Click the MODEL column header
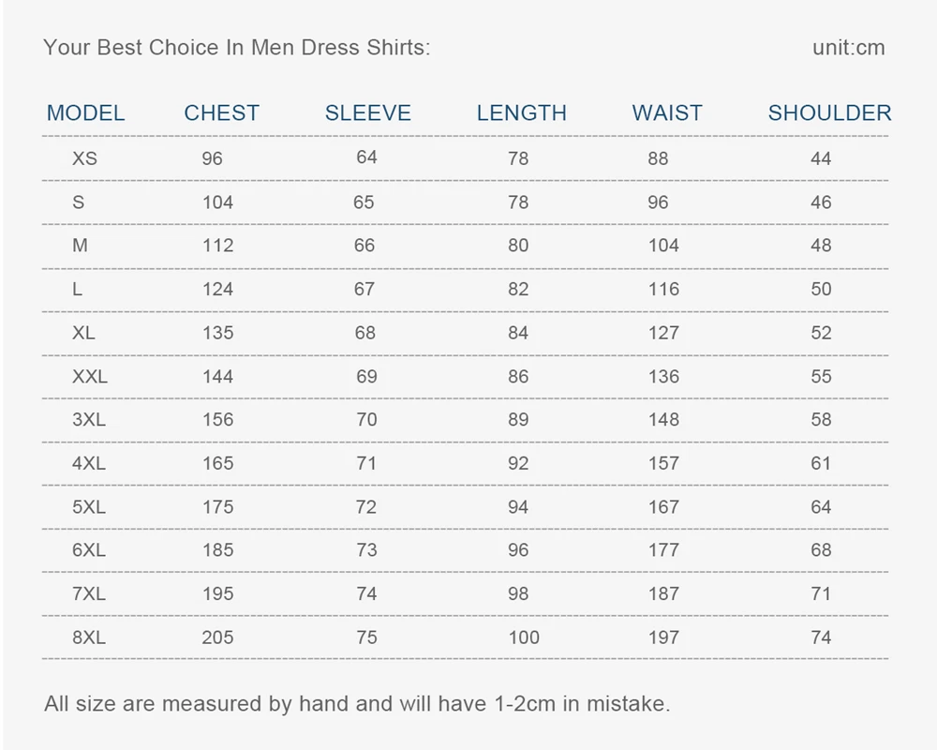 point(86,113)
